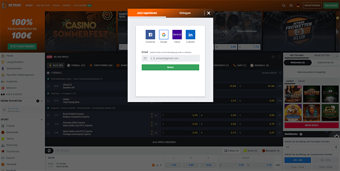Focus the Email input field
Screen dimensions: 340x171
pos(174,58)
